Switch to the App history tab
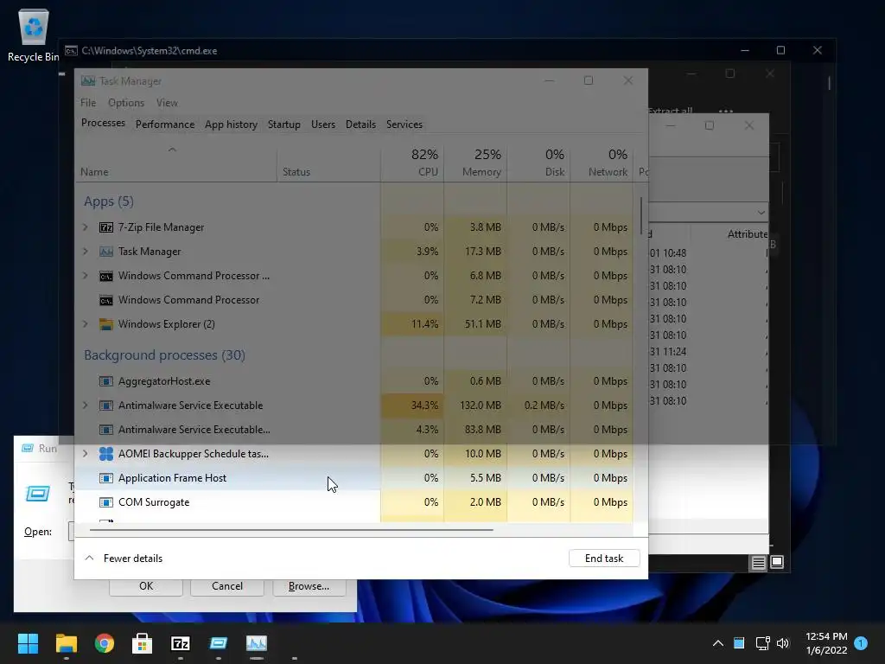The image size is (885, 664). tap(231, 124)
